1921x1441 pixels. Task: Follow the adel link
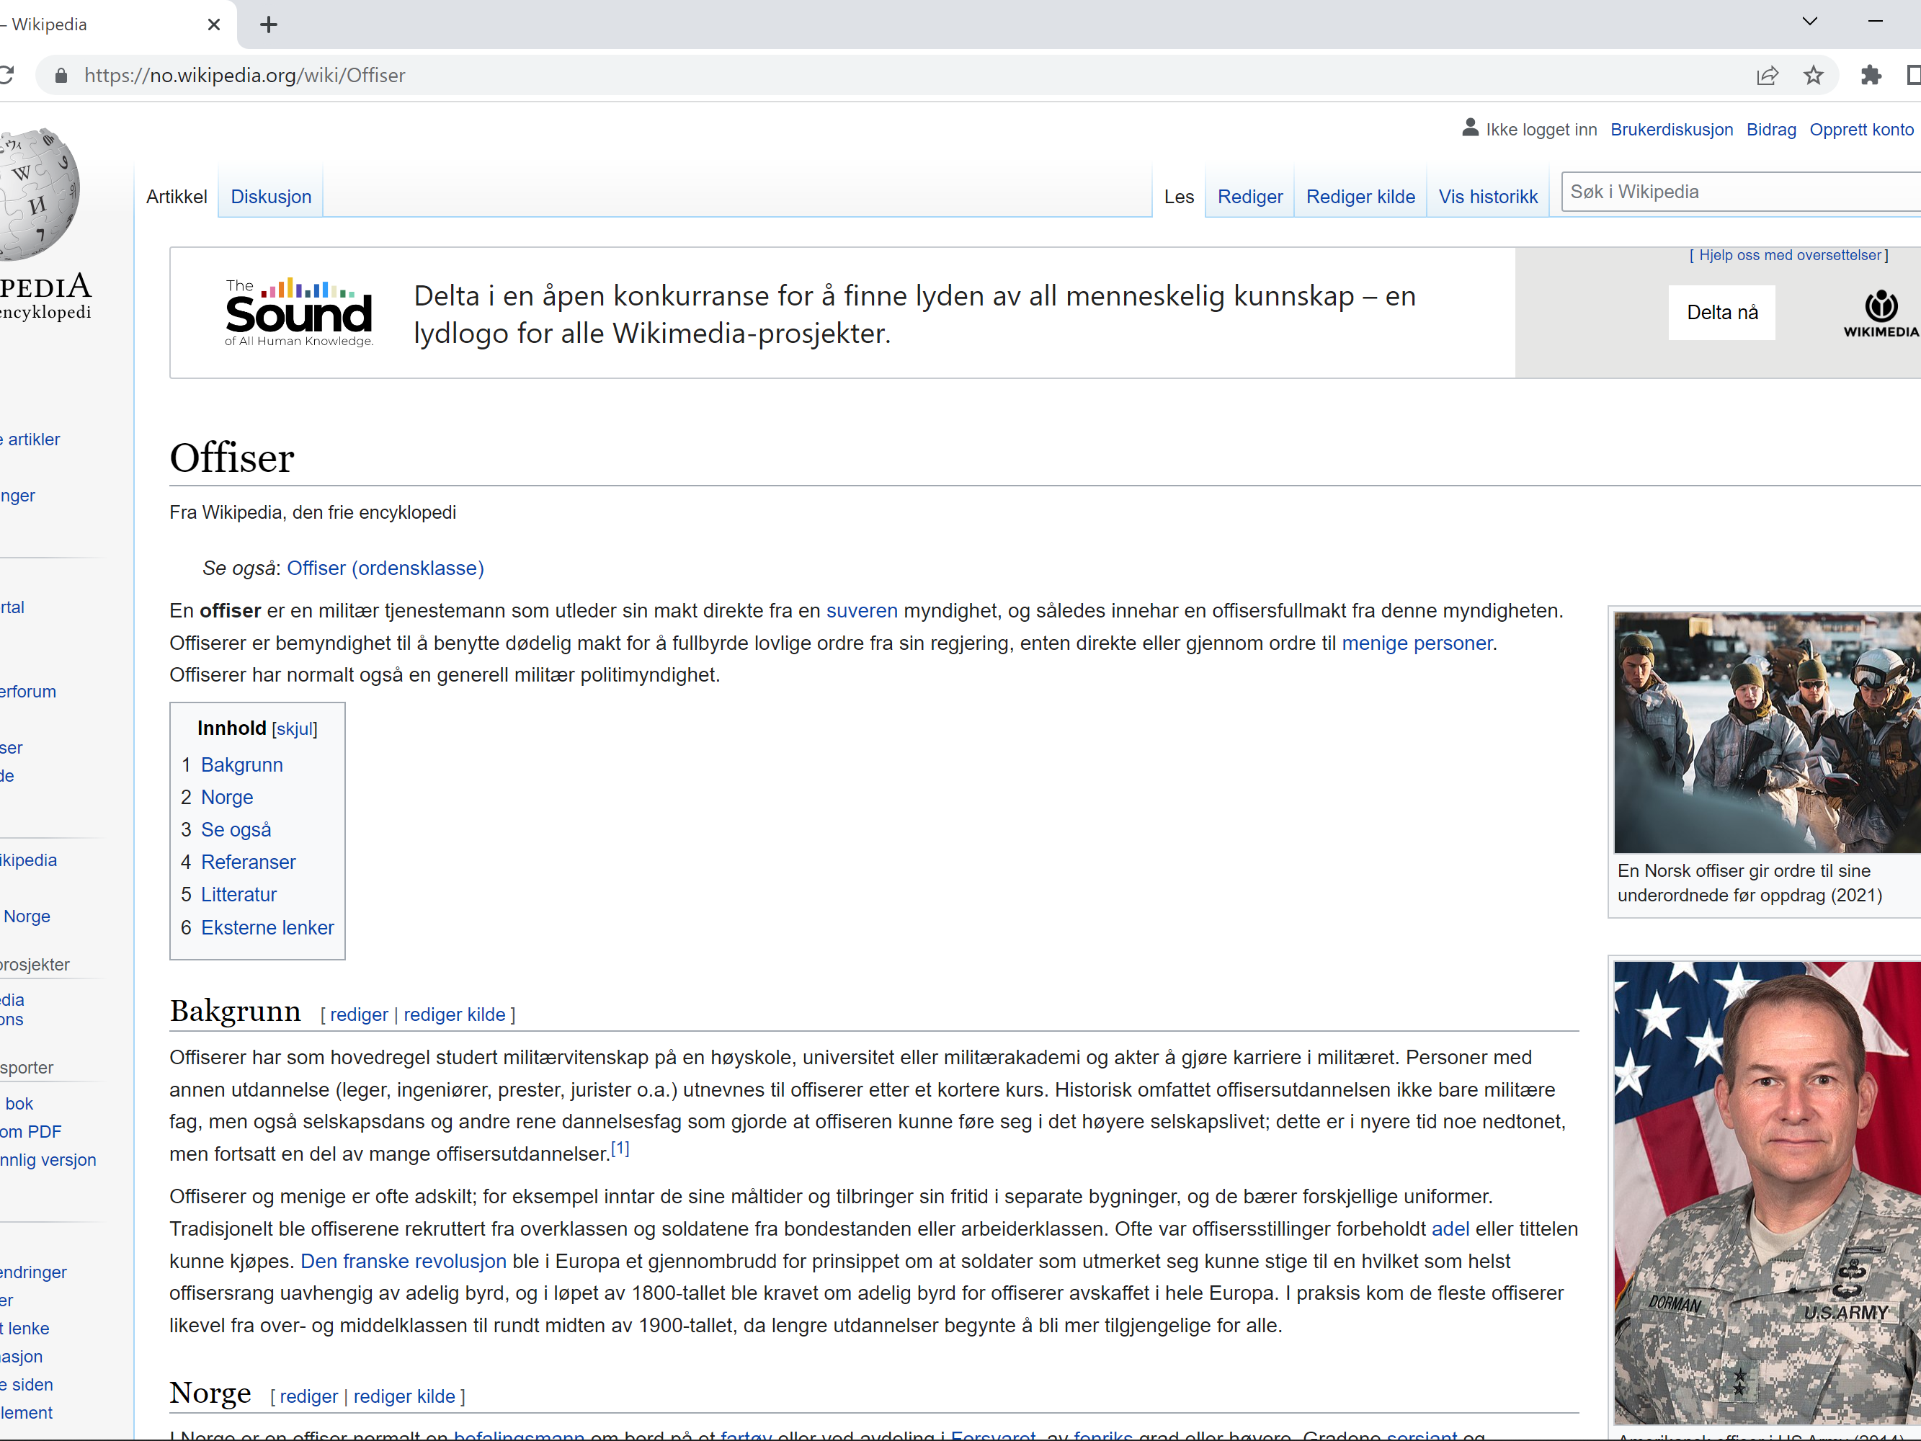click(x=1450, y=1229)
